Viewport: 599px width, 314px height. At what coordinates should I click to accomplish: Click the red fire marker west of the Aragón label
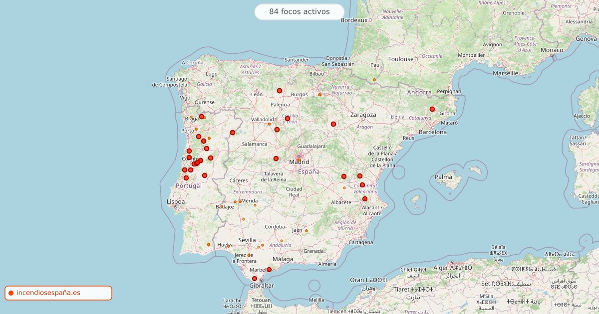click(333, 124)
